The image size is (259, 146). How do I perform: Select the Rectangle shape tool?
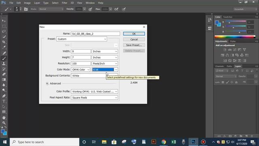point(4,112)
